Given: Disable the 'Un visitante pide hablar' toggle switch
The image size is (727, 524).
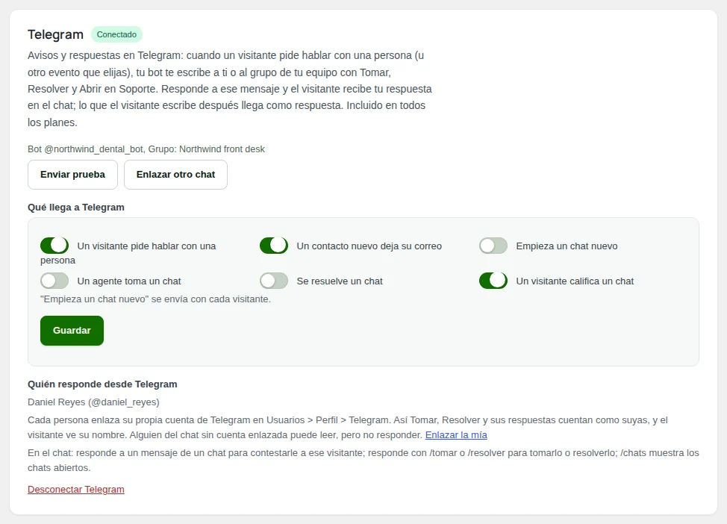Looking at the screenshot, I should point(54,246).
